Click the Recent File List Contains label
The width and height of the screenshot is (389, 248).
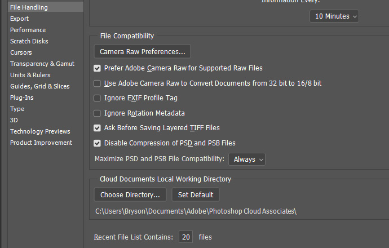coord(134,237)
